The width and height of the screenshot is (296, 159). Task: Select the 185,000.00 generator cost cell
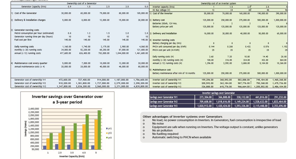[142, 13]
